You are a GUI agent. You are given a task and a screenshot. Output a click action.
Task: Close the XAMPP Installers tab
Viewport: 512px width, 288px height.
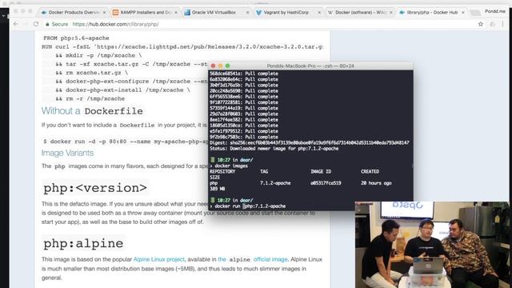[176, 13]
